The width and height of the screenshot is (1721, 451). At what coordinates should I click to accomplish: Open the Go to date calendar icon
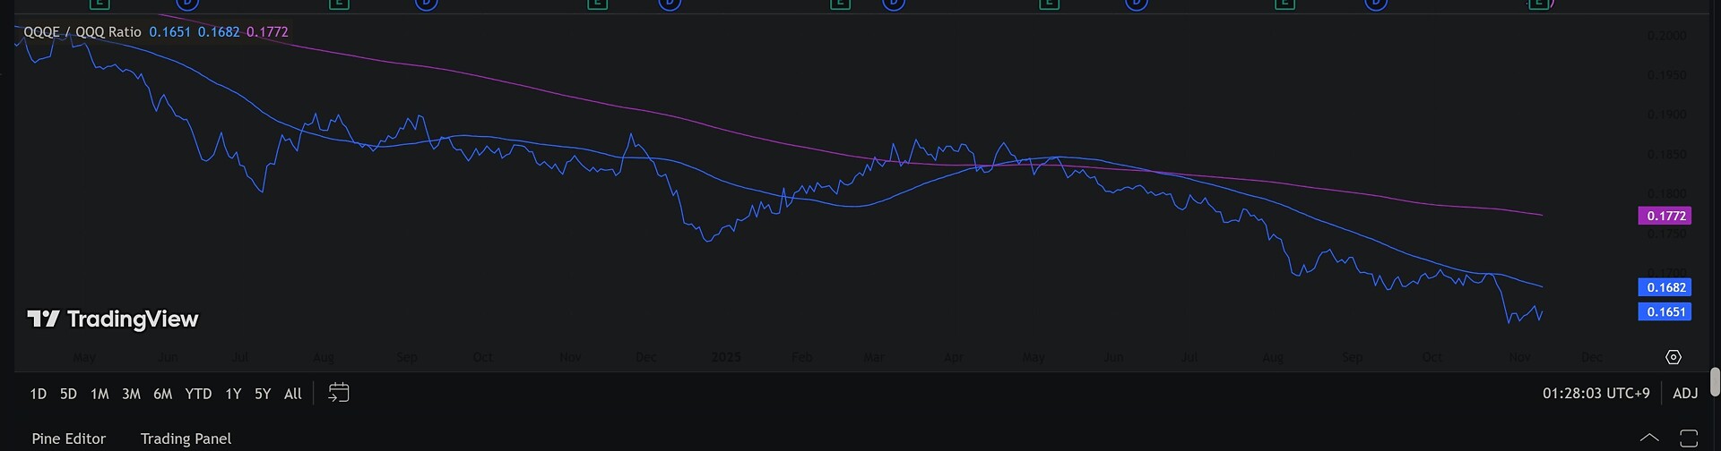coord(338,393)
